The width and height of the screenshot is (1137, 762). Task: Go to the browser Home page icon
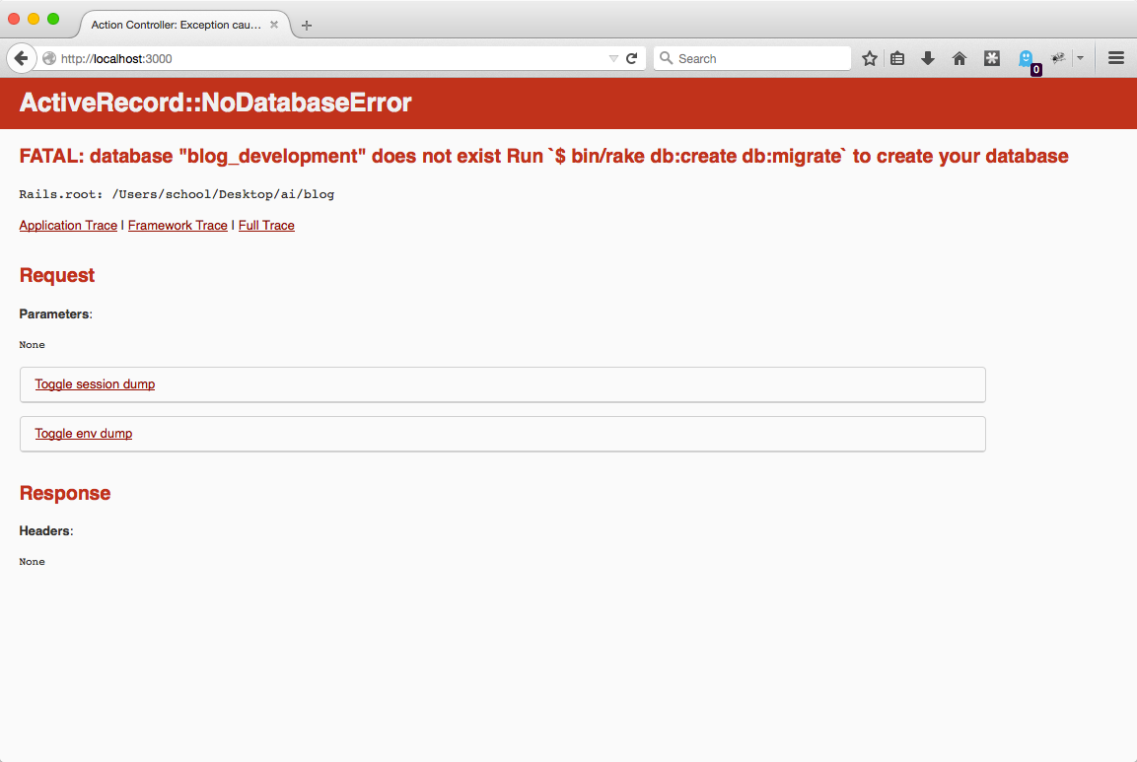[959, 58]
